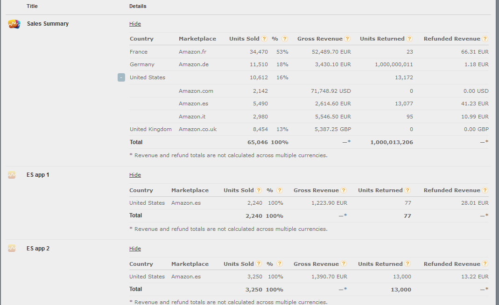Click help icon beside Sales Summary Units Sold
The width and height of the screenshot is (499, 305).
point(264,39)
